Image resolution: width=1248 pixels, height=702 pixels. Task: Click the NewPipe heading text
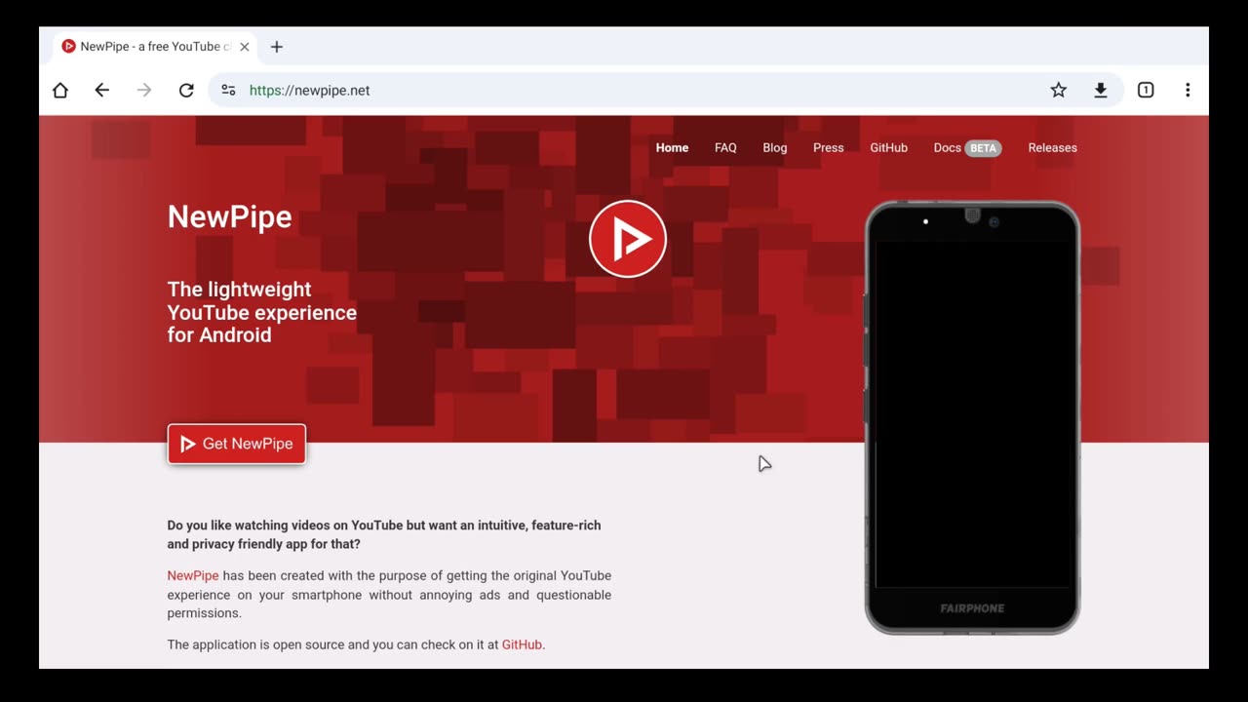(x=230, y=216)
